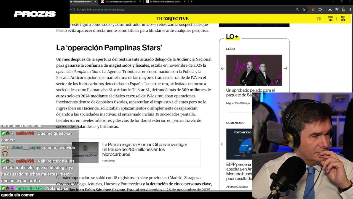Close the La Primera de Expansion tab

point(185,2)
